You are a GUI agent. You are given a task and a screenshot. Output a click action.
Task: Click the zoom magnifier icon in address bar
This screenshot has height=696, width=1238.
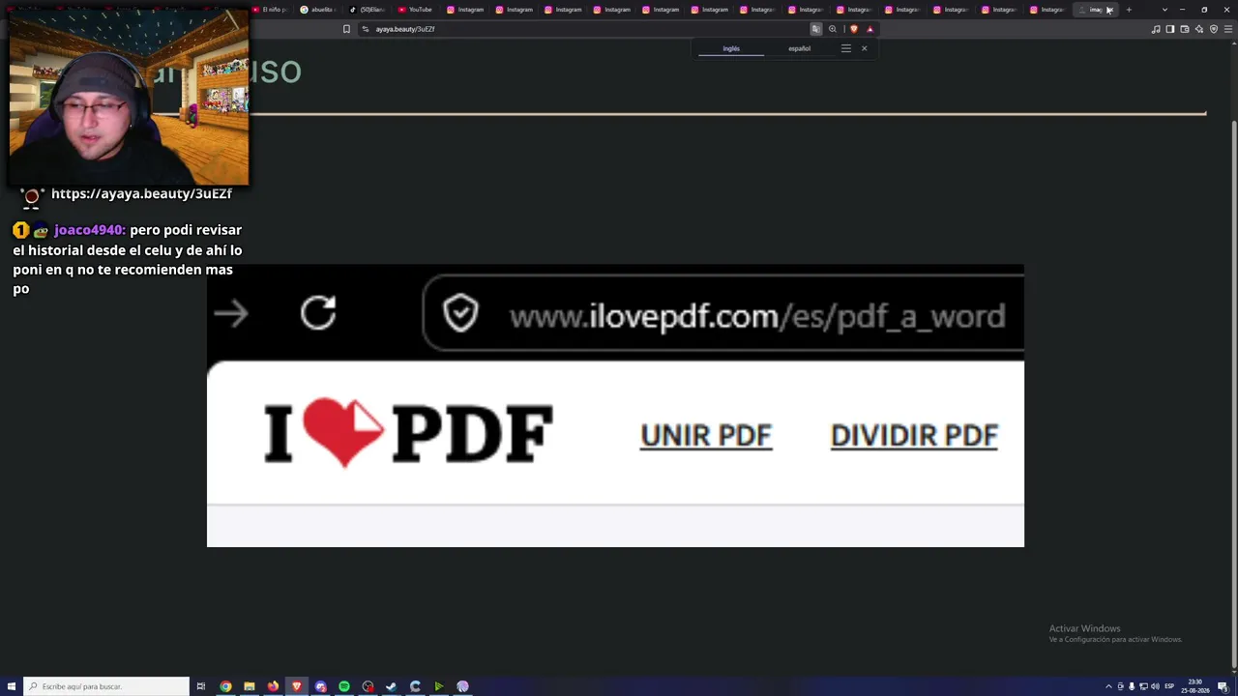click(832, 29)
